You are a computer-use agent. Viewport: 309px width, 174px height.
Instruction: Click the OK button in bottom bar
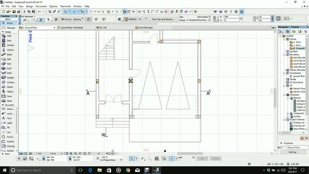point(202,159)
